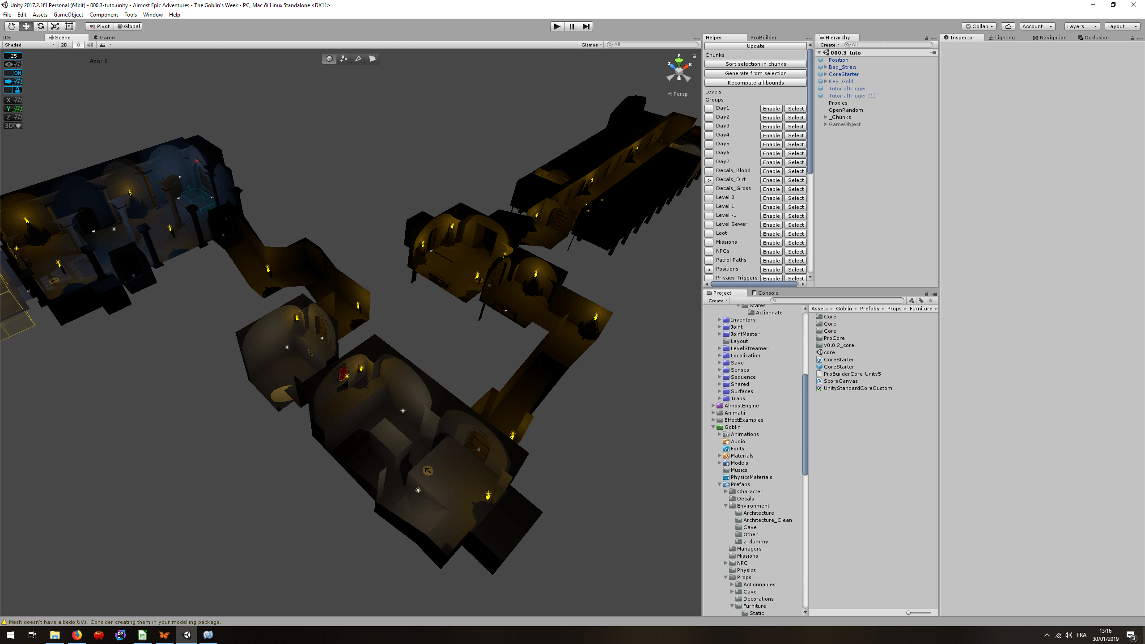Open the Layers dropdown

(x=1081, y=26)
